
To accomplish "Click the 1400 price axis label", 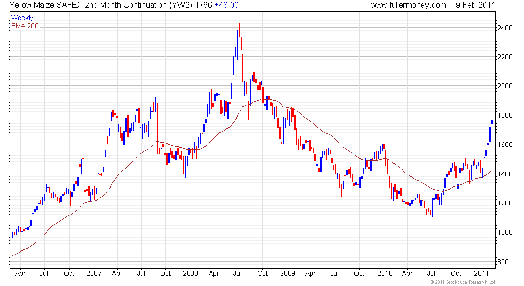I will click(504, 174).
